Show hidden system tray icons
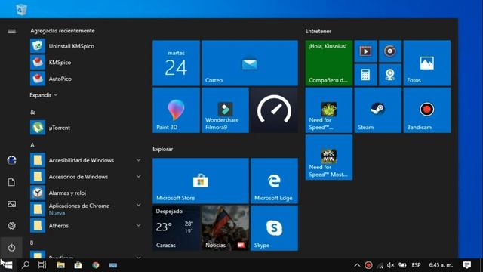 tap(357, 265)
